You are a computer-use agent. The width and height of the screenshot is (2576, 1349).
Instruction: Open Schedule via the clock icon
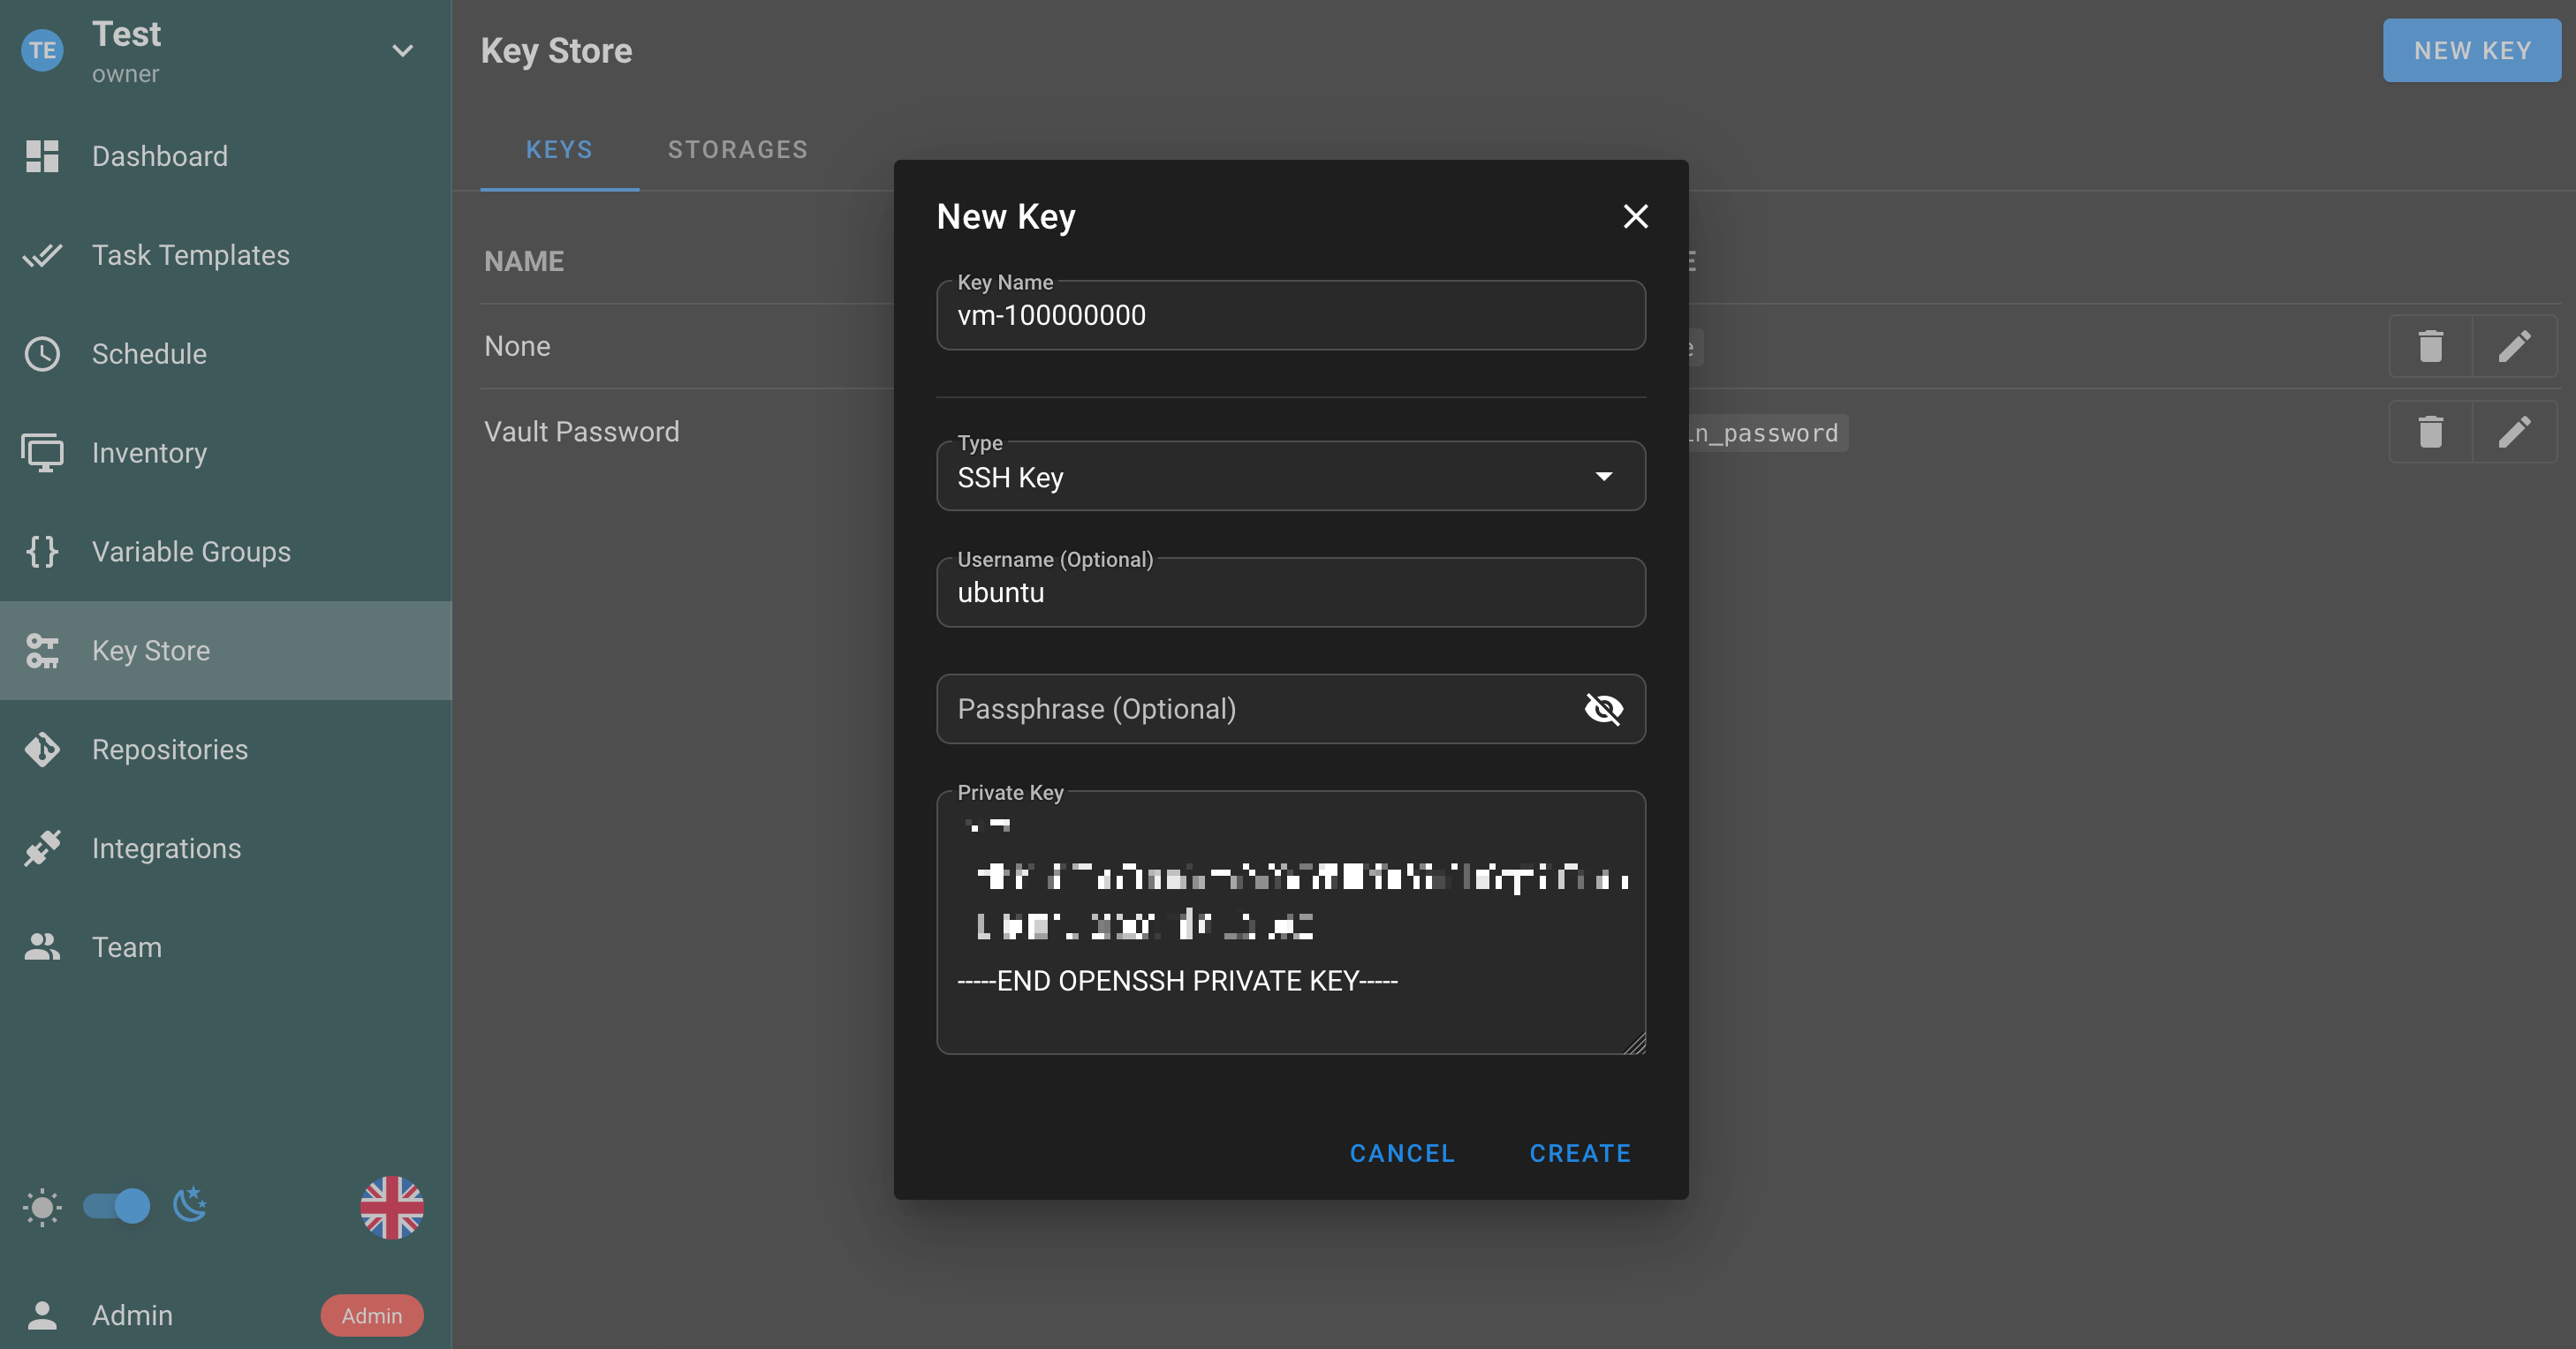(x=42, y=354)
